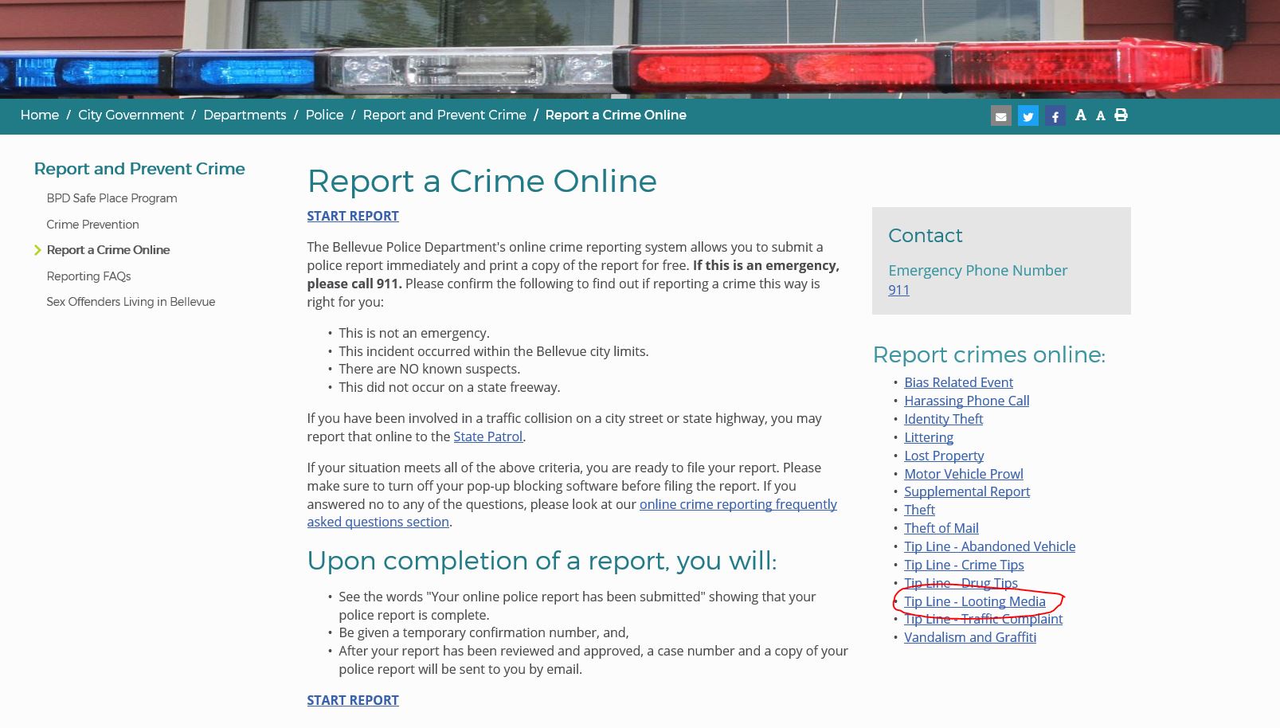The width and height of the screenshot is (1280, 728).
Task: Decrease text size with small A icon
Action: click(x=1100, y=116)
